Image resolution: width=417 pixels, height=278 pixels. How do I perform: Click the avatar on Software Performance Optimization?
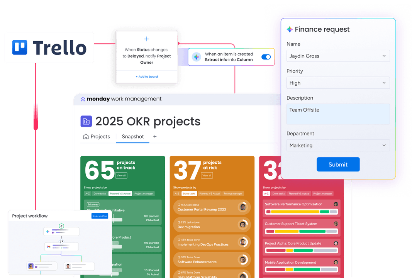tap(336, 204)
